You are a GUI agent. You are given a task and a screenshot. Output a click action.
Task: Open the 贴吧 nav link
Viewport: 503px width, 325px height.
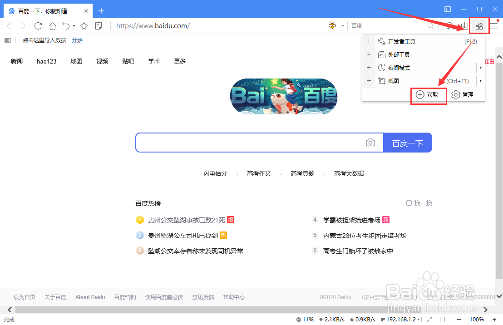tap(128, 61)
